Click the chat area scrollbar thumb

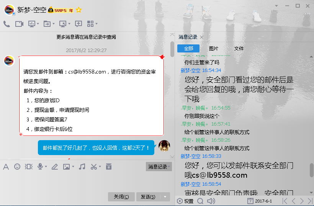click(172, 49)
